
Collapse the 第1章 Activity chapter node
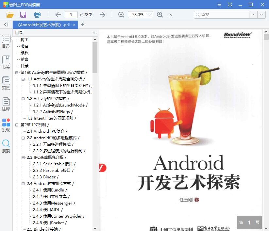[17, 73]
